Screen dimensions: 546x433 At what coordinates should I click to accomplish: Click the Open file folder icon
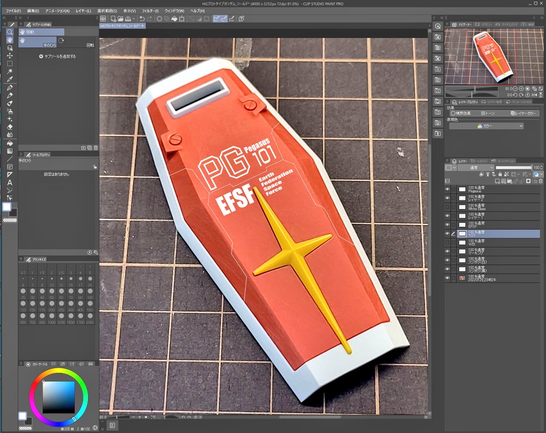click(121, 19)
